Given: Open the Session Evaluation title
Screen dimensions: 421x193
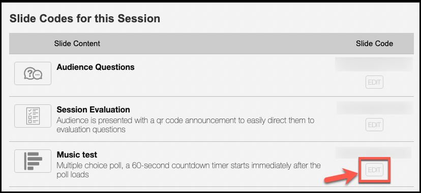Looking at the screenshot, I should 93,109.
